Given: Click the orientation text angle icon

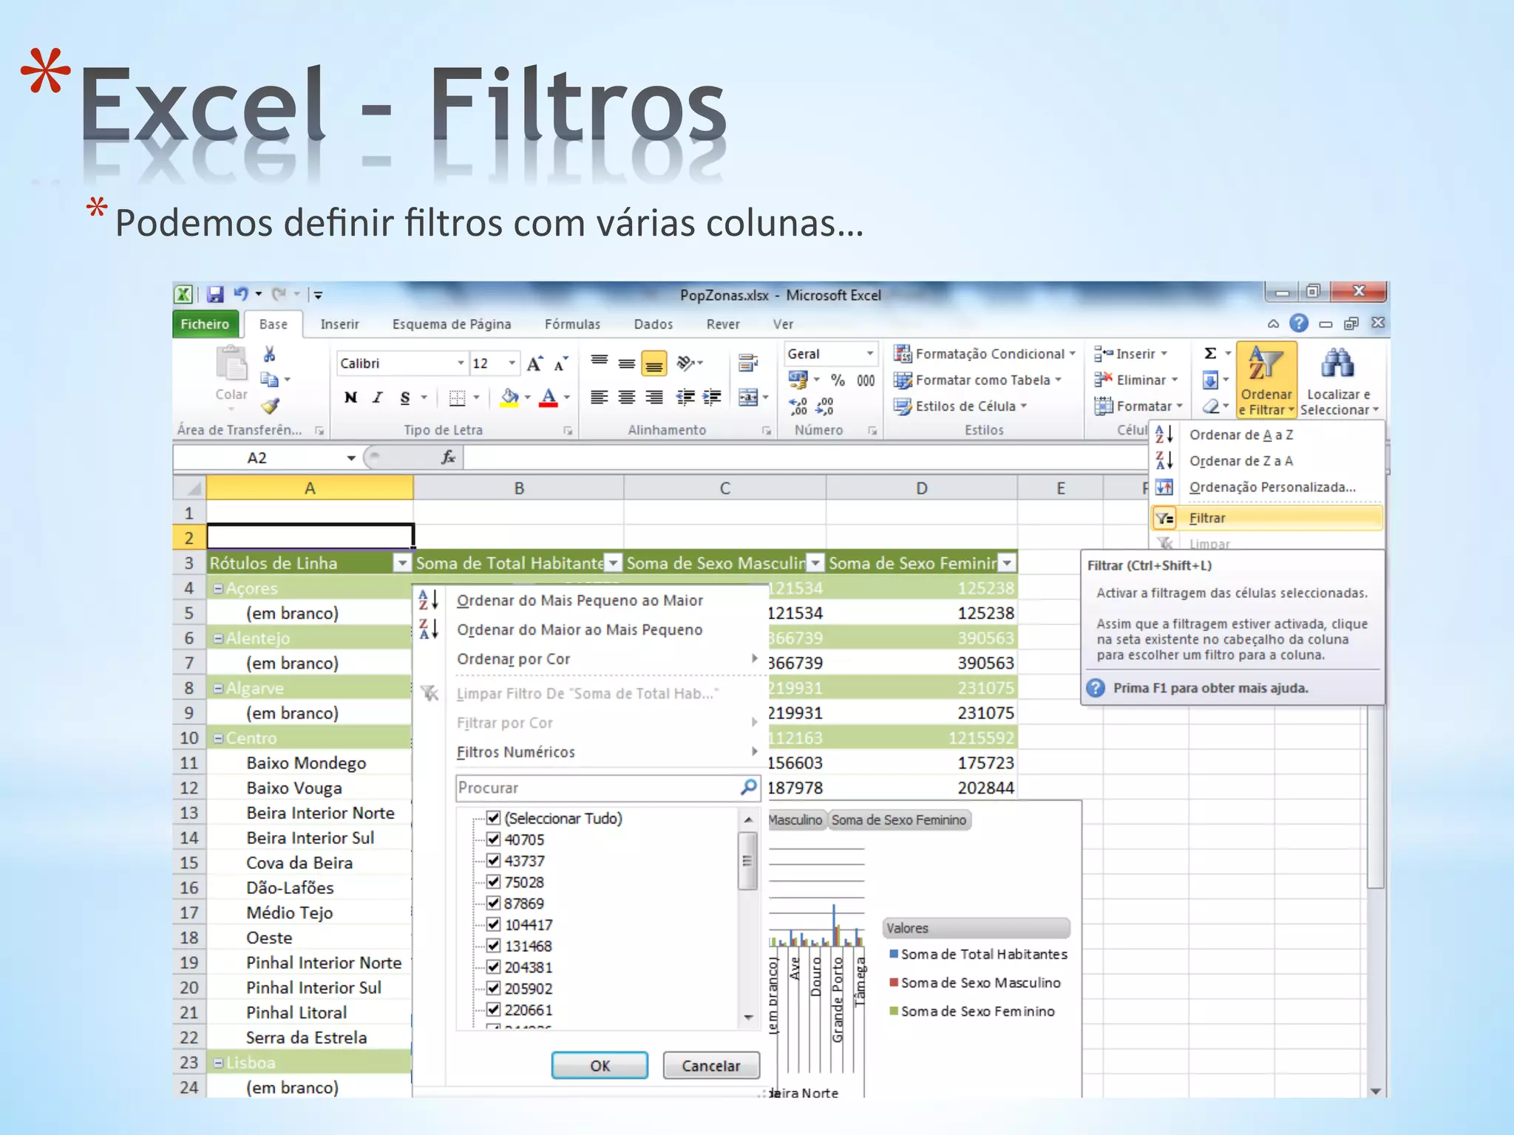Looking at the screenshot, I should [x=686, y=363].
